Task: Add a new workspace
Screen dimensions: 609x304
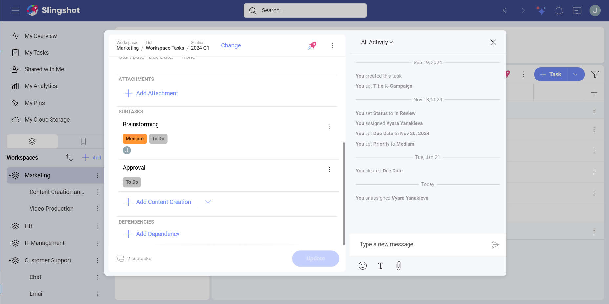Action: 92,158
